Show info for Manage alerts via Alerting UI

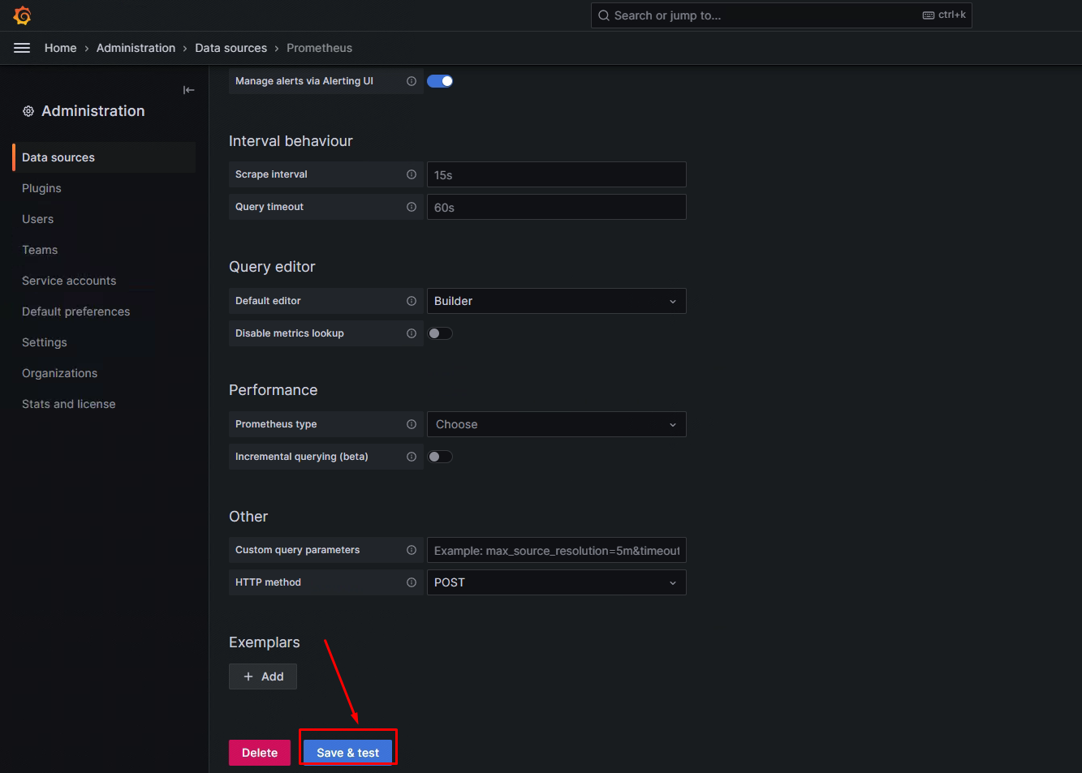(x=412, y=81)
